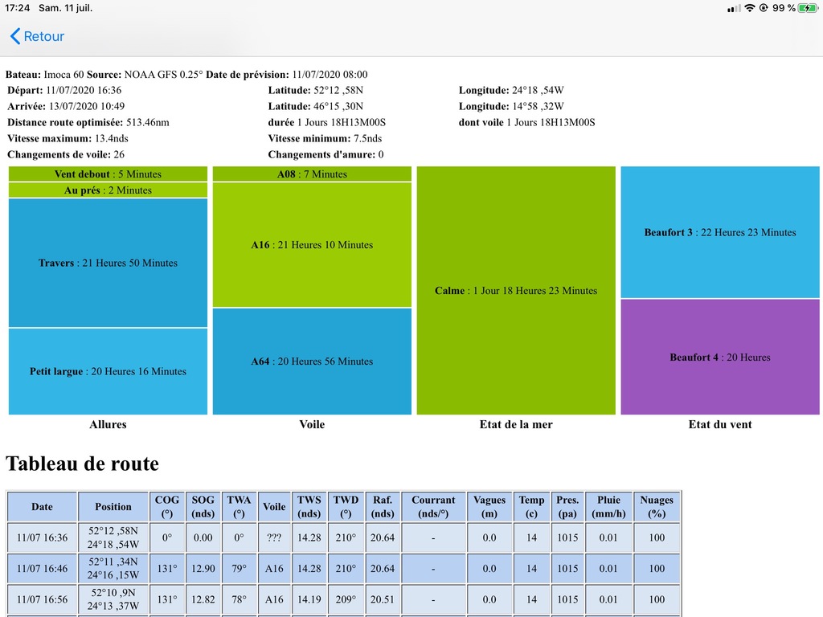This screenshot has height=617, width=823.
Task: Click the Temp (c) column header
Action: pos(532,507)
